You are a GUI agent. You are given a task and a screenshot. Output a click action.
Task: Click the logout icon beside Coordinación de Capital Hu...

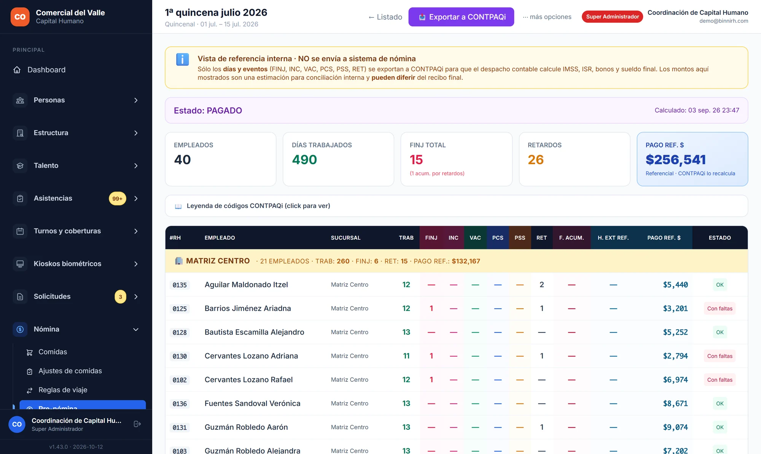[x=137, y=424]
